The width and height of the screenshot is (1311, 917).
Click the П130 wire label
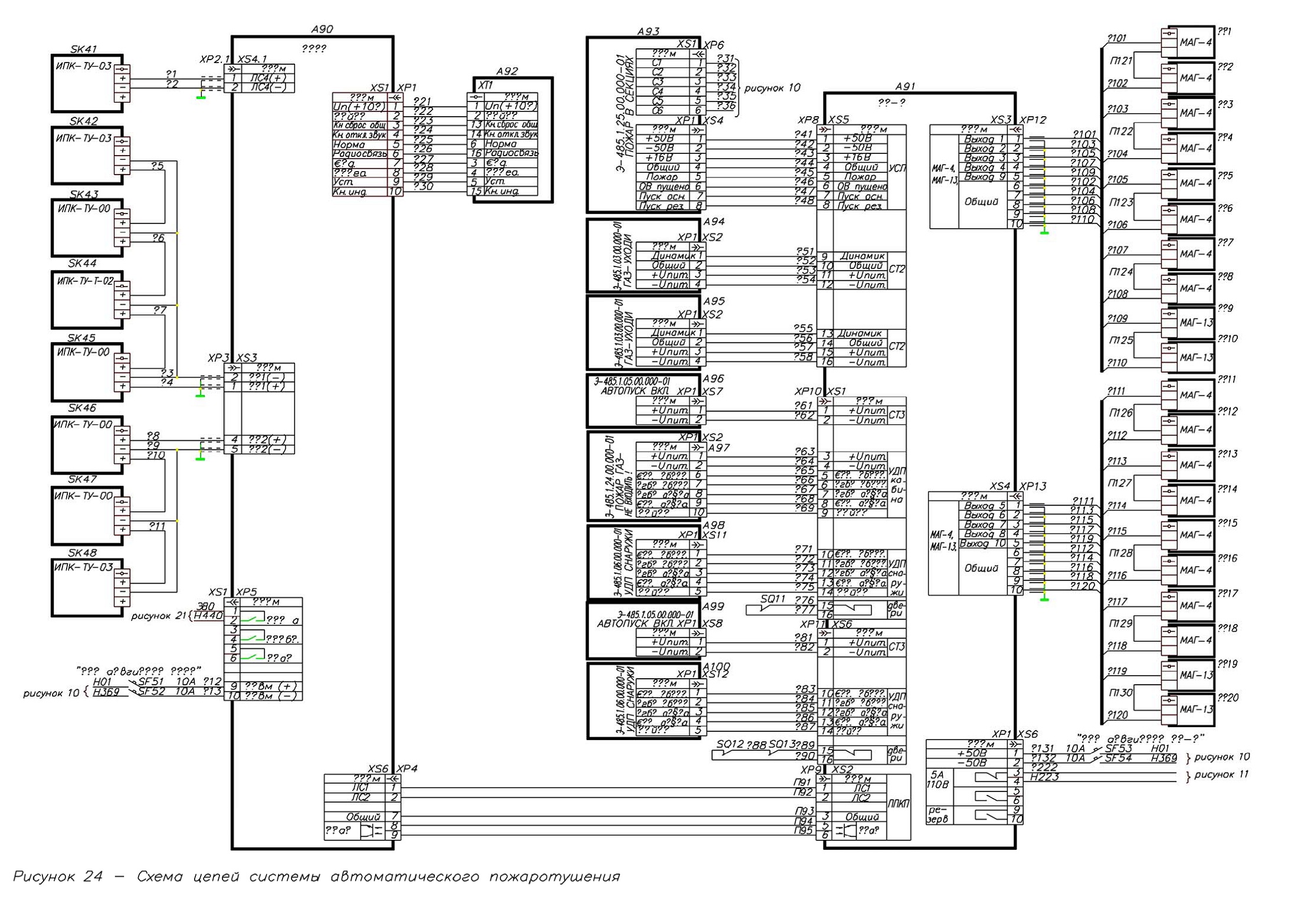1121,693
